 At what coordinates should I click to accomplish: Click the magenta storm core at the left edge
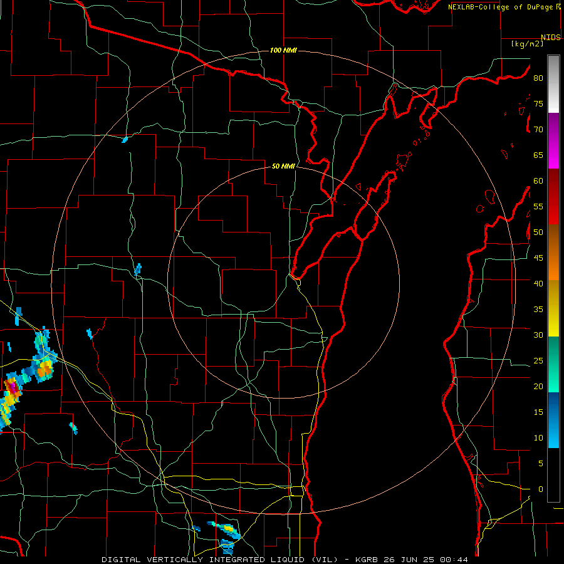pos(13,387)
